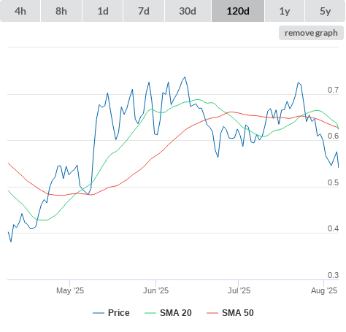346x332 pixels.
Task: Click the 0.6 y-axis value
Action: click(x=333, y=136)
